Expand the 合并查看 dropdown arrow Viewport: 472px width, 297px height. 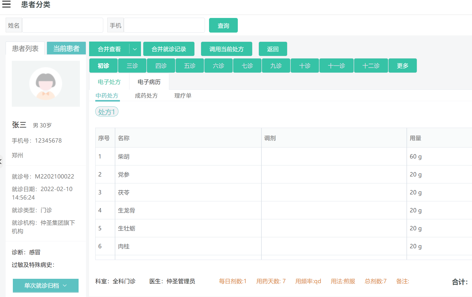coord(135,49)
